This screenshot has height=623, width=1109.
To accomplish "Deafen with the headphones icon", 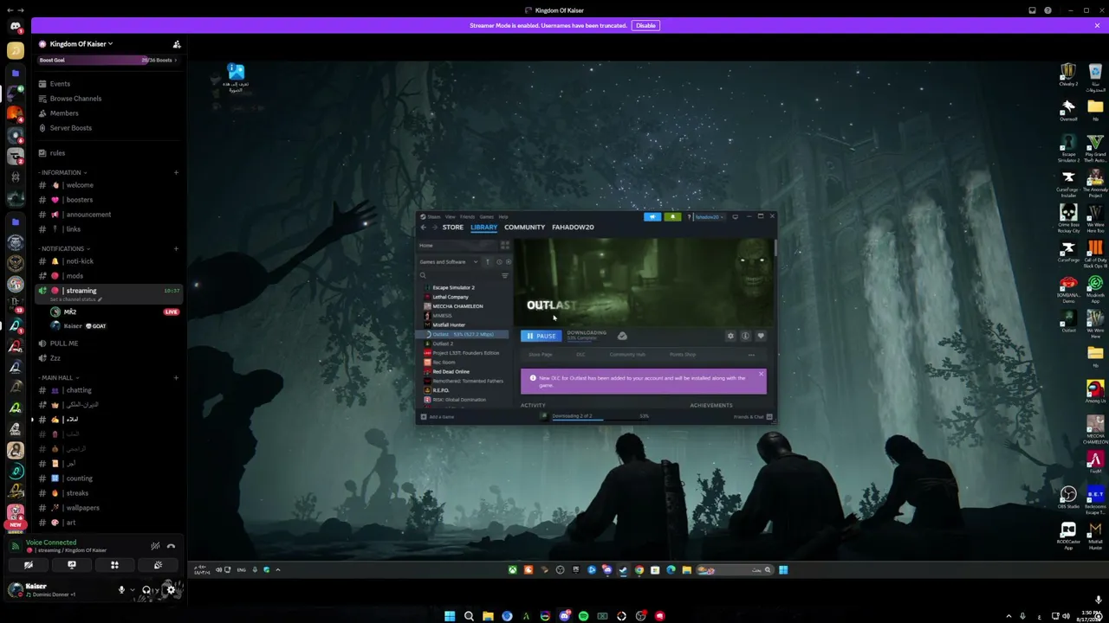I will (x=146, y=590).
